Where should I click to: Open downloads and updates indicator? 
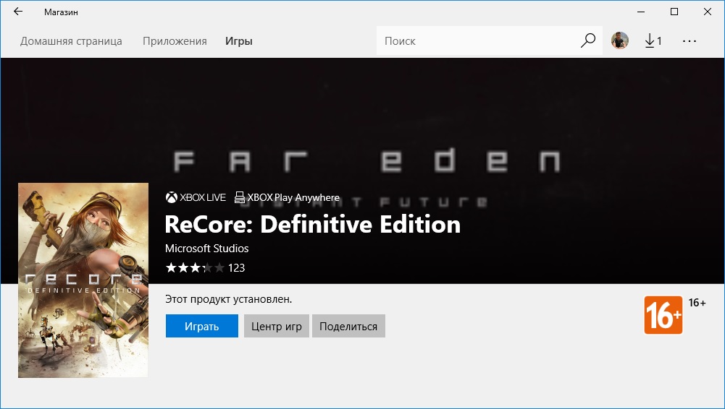pyautogui.click(x=653, y=40)
